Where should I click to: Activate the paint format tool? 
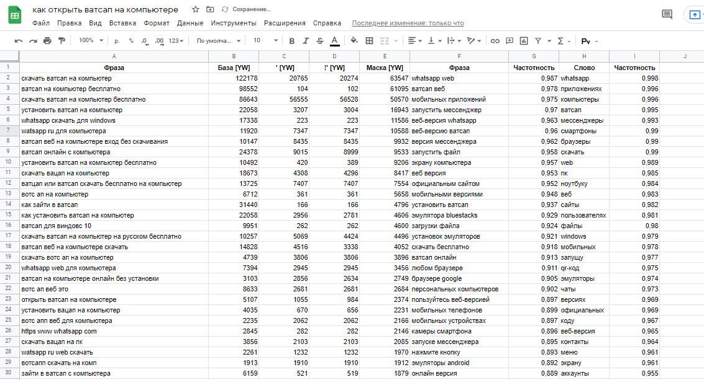[x=62, y=41]
